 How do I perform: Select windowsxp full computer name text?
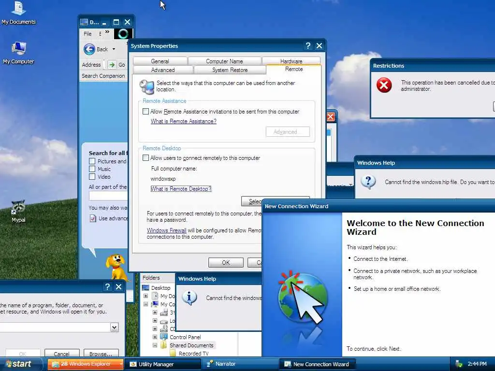click(x=163, y=179)
